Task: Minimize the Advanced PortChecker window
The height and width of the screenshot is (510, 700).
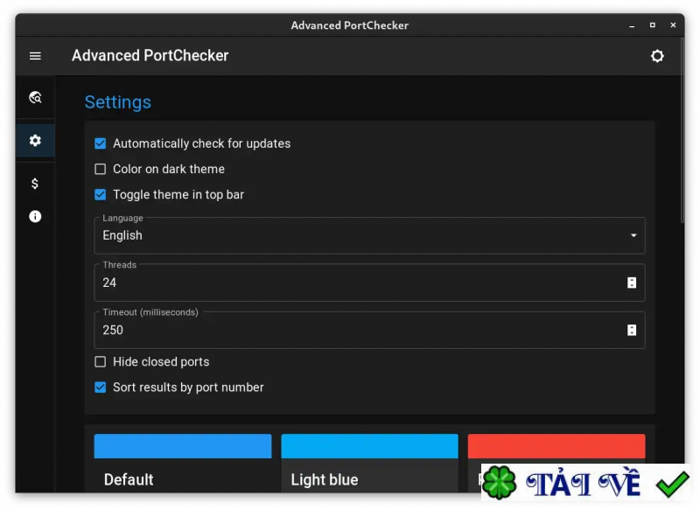Action: pyautogui.click(x=632, y=26)
